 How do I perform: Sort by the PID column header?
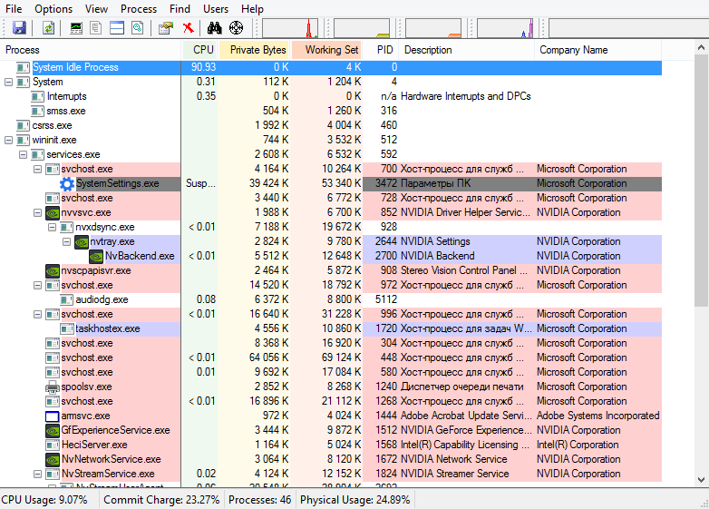[x=381, y=50]
